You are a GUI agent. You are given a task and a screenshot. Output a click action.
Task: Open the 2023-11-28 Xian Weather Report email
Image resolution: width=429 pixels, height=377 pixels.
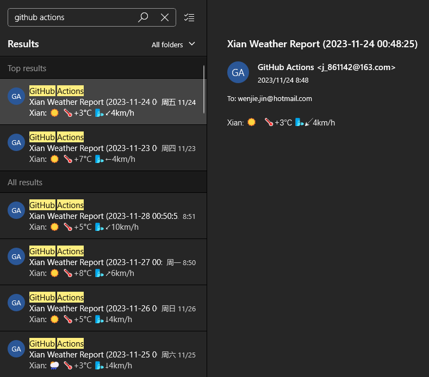103,216
